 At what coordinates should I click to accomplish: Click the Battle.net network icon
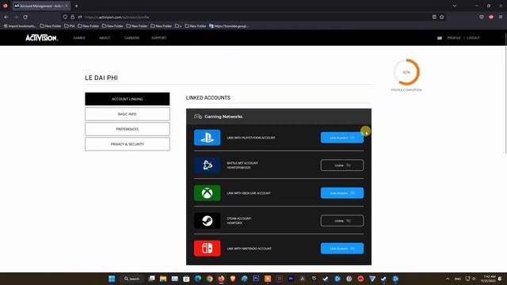208,165
